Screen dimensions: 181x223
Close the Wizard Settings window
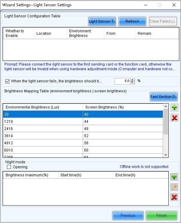click(174, 5)
